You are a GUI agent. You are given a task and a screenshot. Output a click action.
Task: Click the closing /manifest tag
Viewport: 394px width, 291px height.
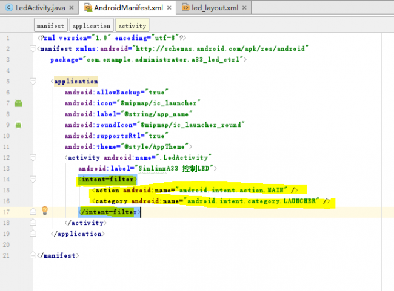point(58,255)
